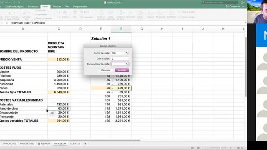Screen dimensions: 267x150
Task: Select the 244,00 € costes variables cell
Action: [x=59, y=121]
